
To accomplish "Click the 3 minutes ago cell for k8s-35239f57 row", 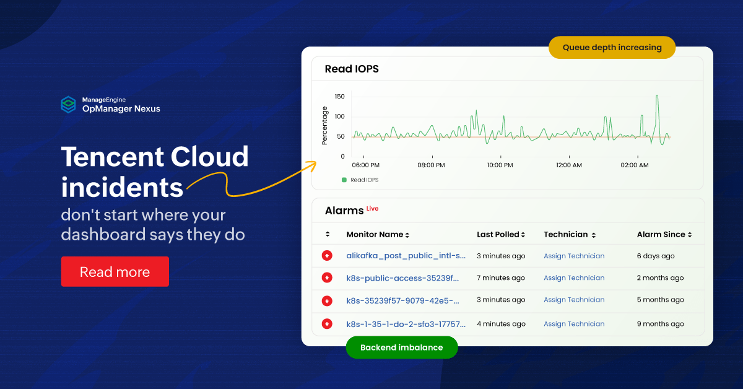I will pos(501,300).
